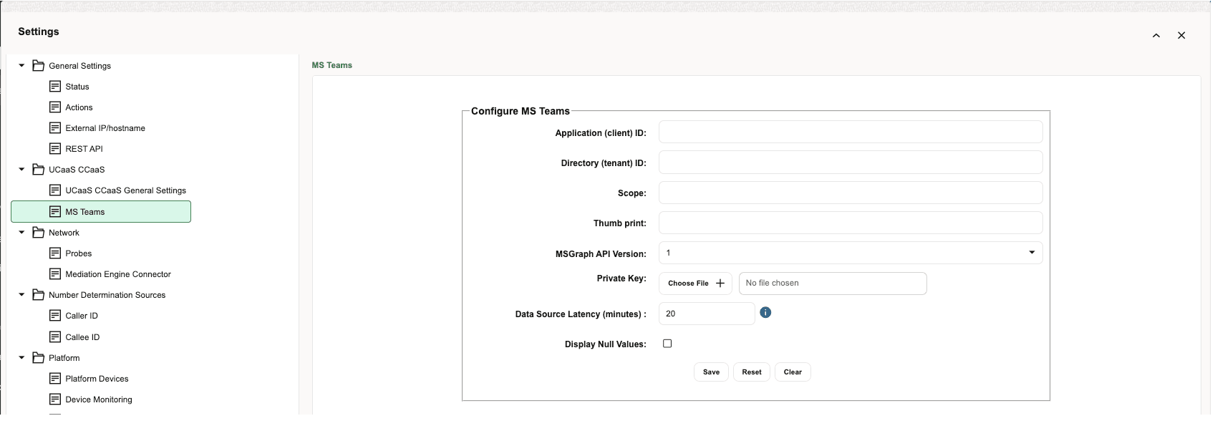Select Callee ID text in tree
1215x426 pixels.
[x=82, y=337]
